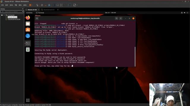Toggle the show library sidebar view icon

54,5
